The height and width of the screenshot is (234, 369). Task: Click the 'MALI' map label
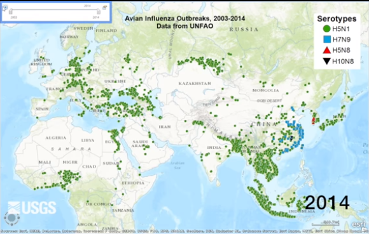[45, 162]
